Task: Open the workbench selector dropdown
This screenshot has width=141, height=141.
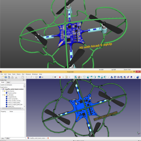Action: click(46, 77)
